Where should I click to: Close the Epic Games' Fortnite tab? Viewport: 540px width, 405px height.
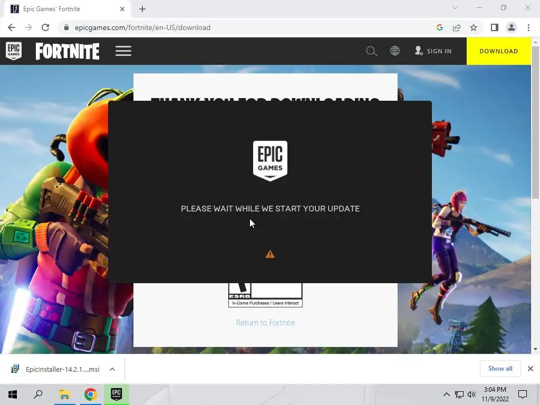pyautogui.click(x=122, y=9)
